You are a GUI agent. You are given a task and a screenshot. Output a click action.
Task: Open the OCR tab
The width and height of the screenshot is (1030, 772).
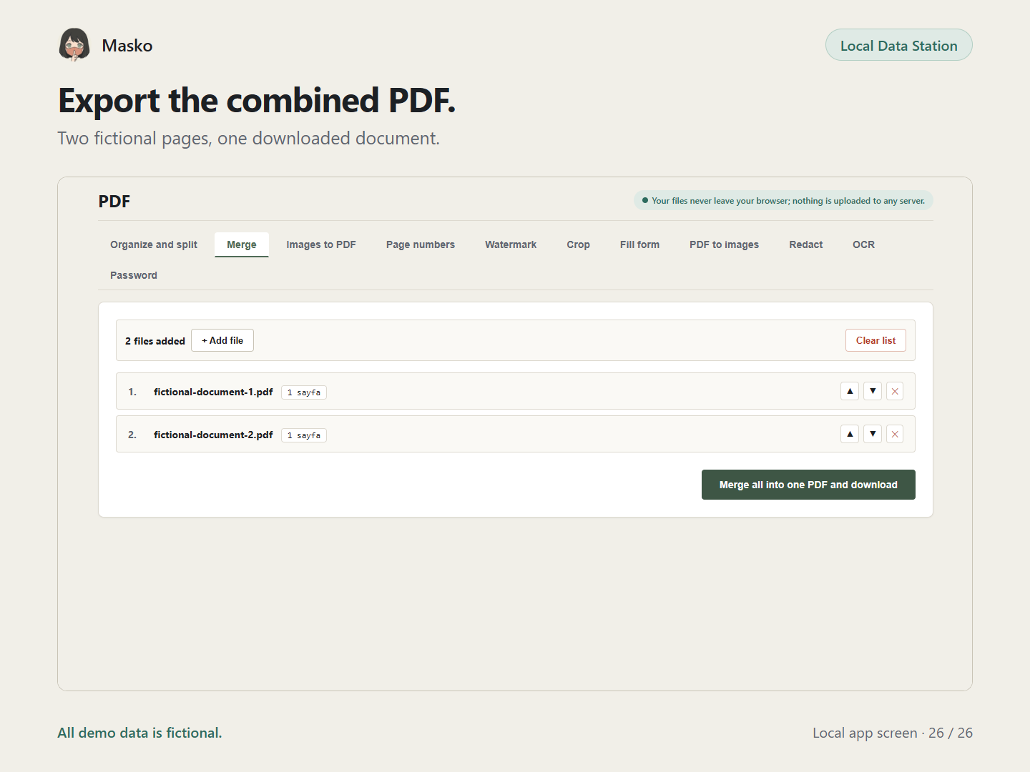point(863,244)
